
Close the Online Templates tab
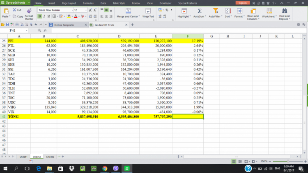click(86, 25)
